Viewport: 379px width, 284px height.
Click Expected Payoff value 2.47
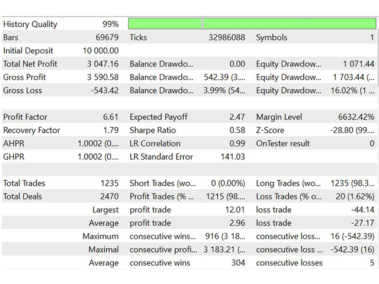(237, 117)
